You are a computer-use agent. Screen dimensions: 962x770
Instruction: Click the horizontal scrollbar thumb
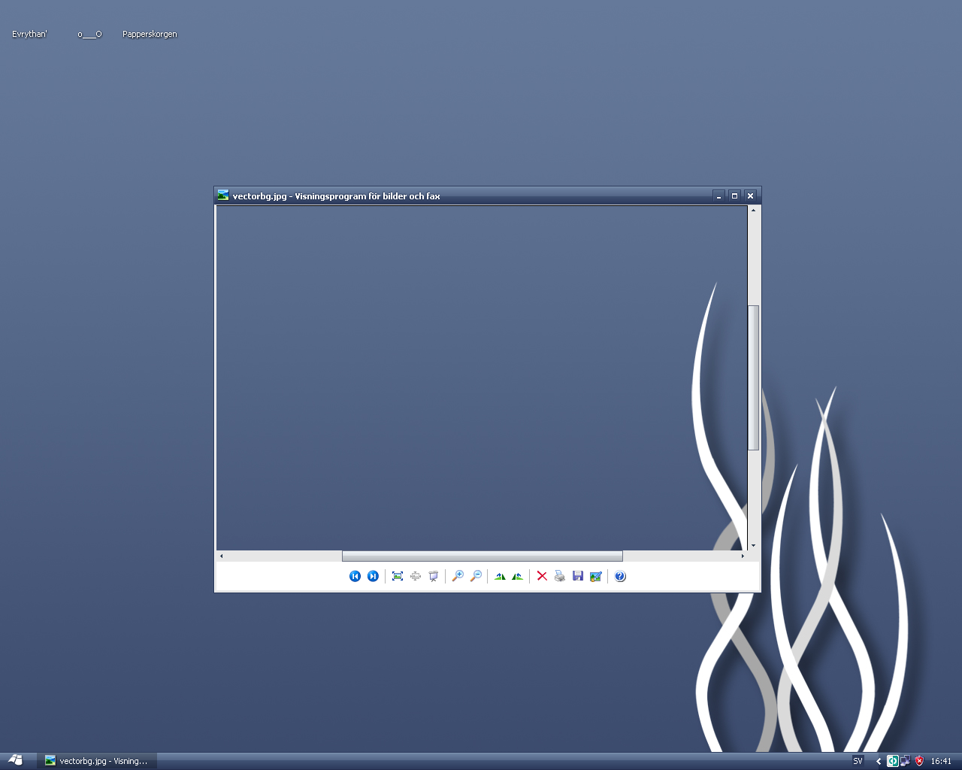[482, 556]
